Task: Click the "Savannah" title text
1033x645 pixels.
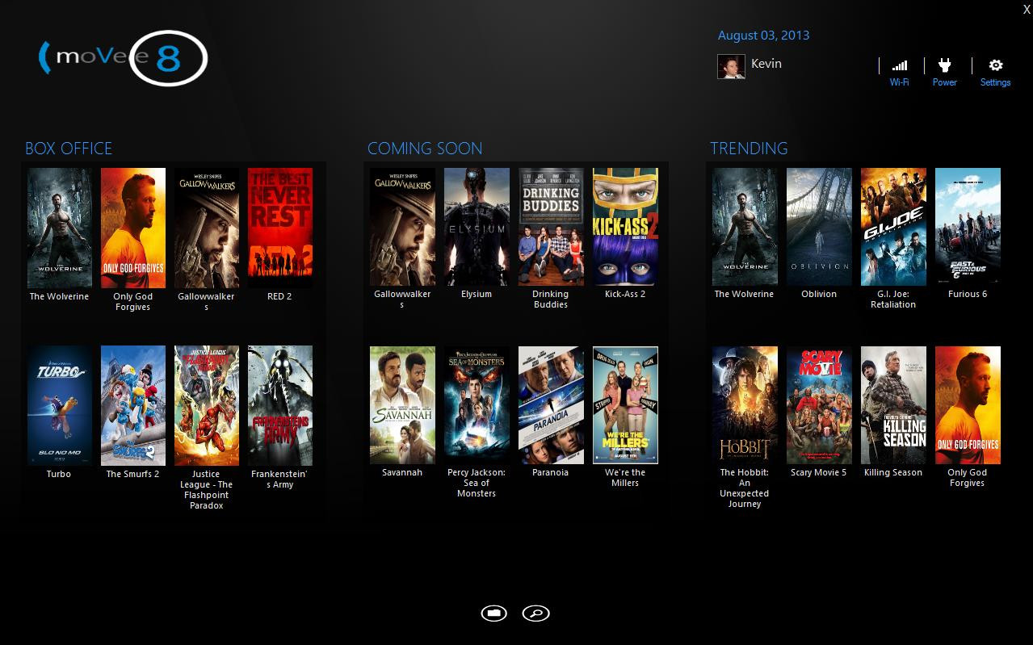Action: (x=402, y=472)
